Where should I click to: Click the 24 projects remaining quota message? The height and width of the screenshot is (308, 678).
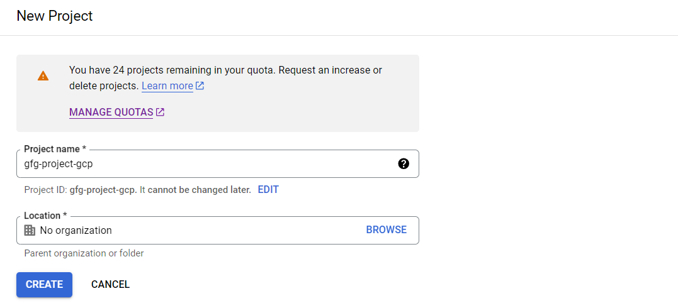click(225, 70)
